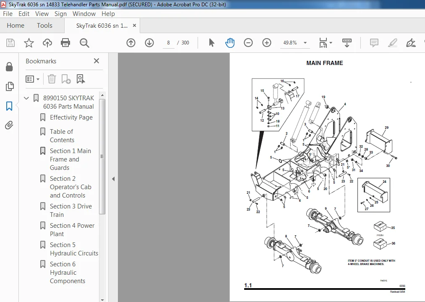
Task: Delete the selected bookmark with trash icon
Action: (52, 79)
